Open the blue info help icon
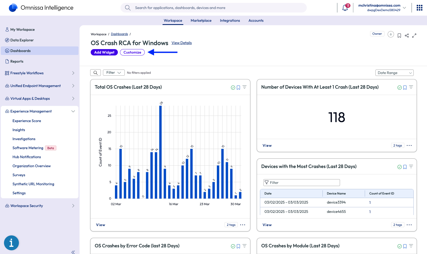This screenshot has width=427, height=254. click(x=11, y=243)
